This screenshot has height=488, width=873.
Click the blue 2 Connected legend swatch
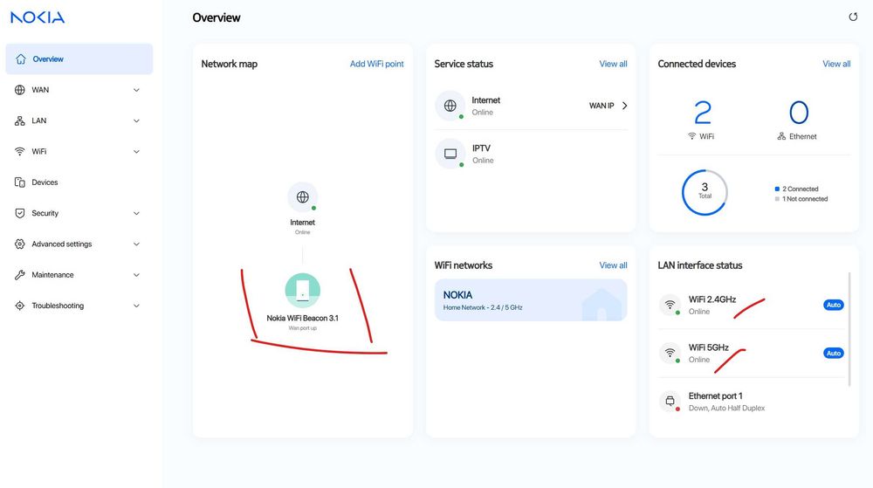pos(777,189)
